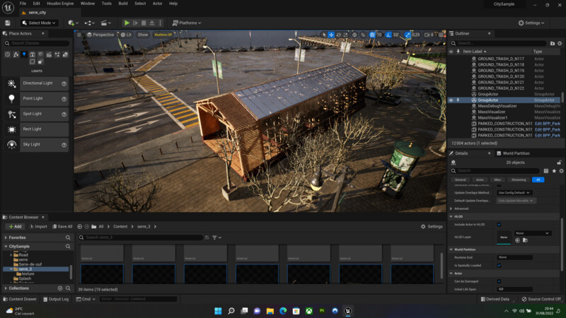
Task: Open the Unreal Engine taskbar icon
Action: [348, 310]
